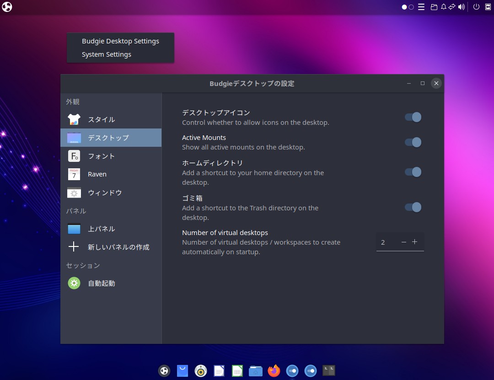Choose System Settings in popup menu
Viewport: 494px width, 380px height.
click(120, 54)
